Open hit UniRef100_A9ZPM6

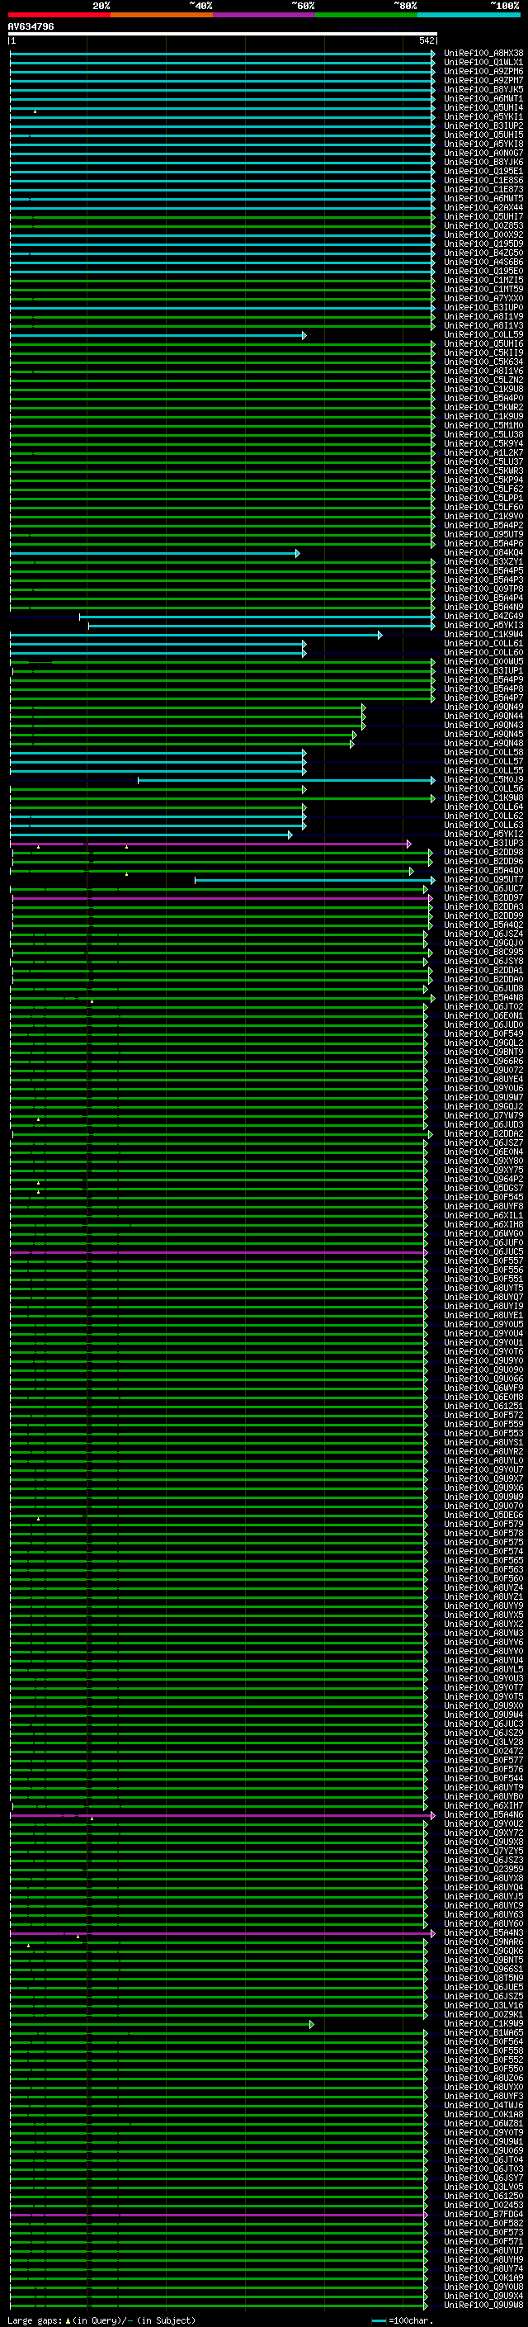pos(483,71)
